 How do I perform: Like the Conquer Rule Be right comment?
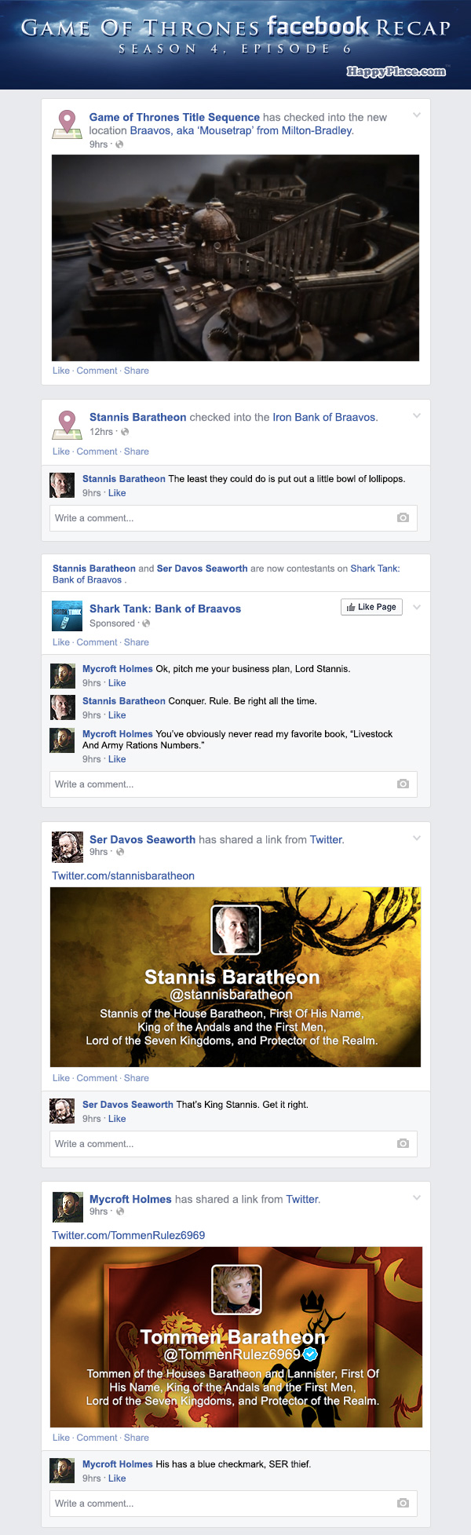pyautogui.click(x=117, y=715)
